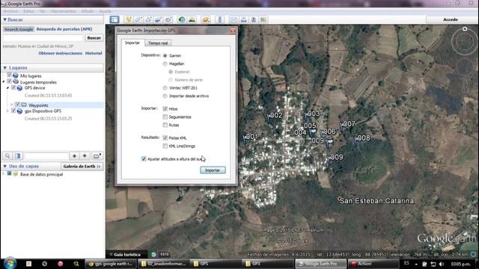Open the Print toolbar icon
Image resolution: width=479 pixels, height=269 pixels.
tap(244, 19)
